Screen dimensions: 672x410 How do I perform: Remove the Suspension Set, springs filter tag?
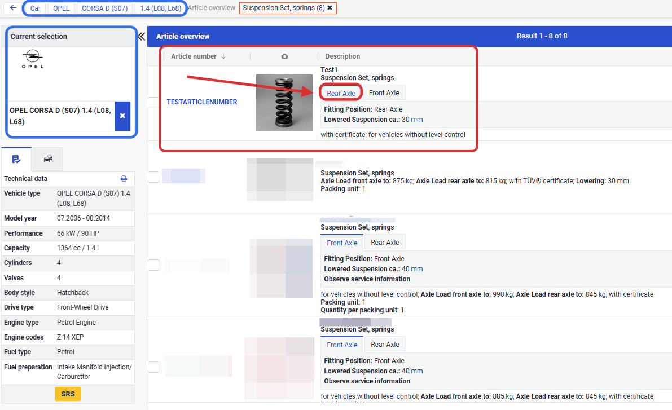[330, 8]
